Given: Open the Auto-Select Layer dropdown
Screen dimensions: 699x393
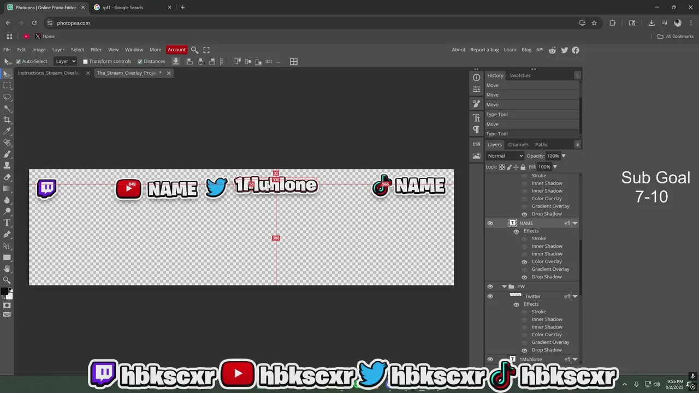Looking at the screenshot, I should (66, 62).
